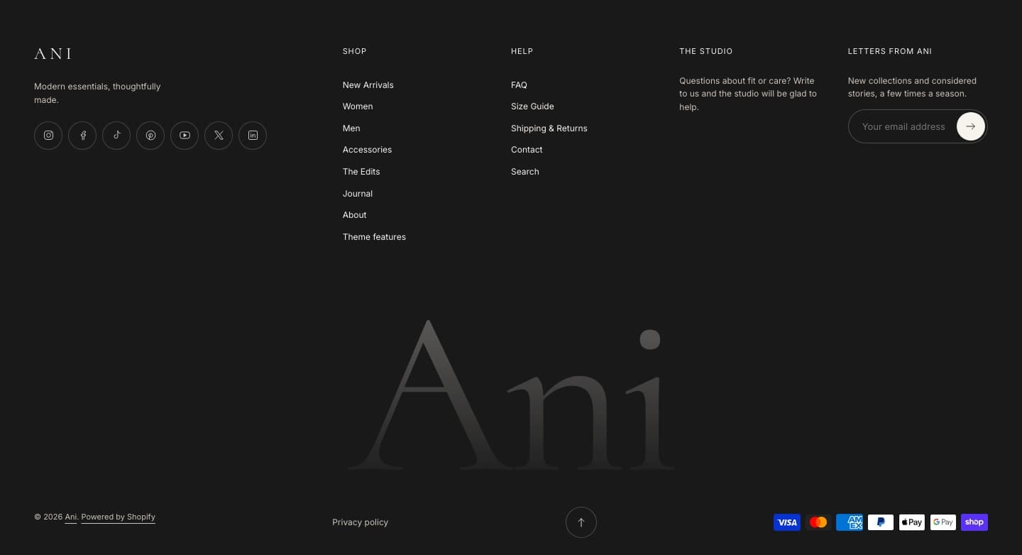Screen dimensions: 1022x555
Task: Visit the Journal link
Action: click(x=358, y=194)
